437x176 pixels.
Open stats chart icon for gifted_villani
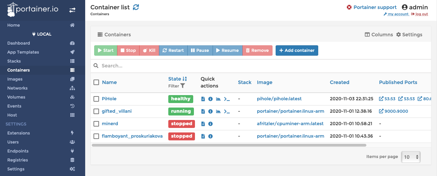218,111
